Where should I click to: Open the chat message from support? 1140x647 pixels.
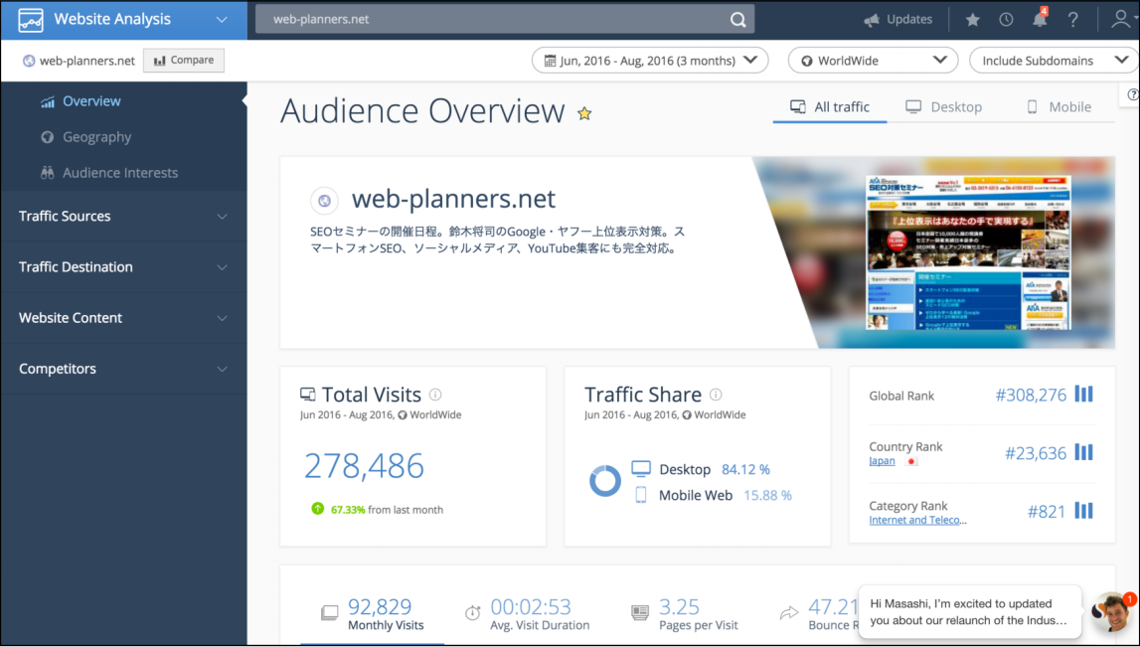[968, 612]
